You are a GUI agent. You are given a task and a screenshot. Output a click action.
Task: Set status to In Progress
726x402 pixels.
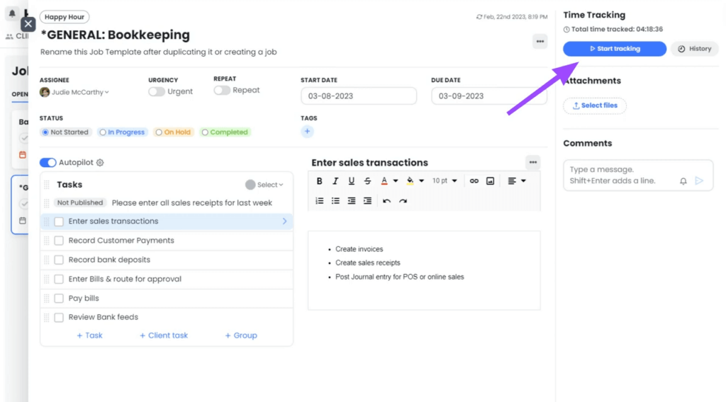coord(122,132)
